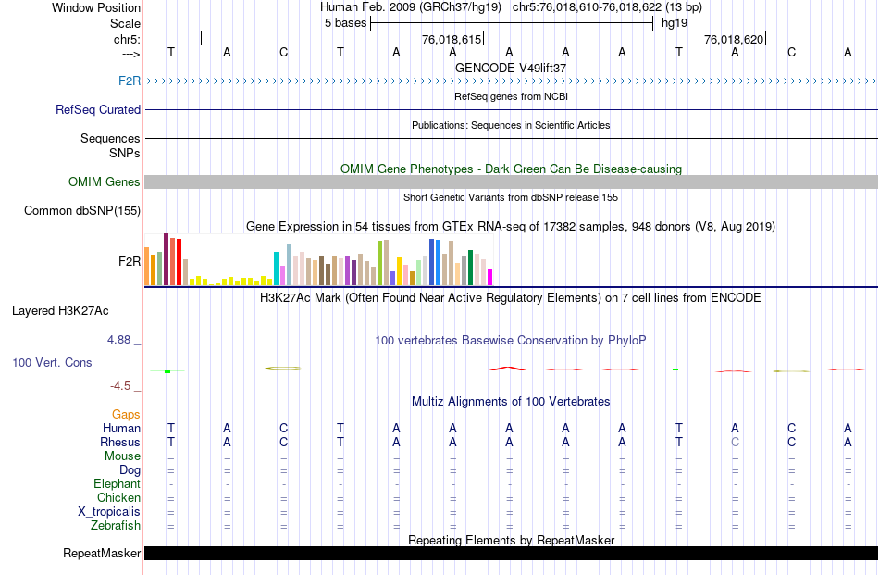879x575 pixels.
Task: Click the chr5: ruler label
Action: click(x=127, y=39)
